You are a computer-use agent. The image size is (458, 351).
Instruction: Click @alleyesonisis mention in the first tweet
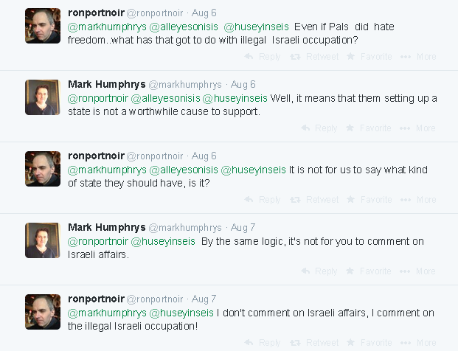click(184, 26)
